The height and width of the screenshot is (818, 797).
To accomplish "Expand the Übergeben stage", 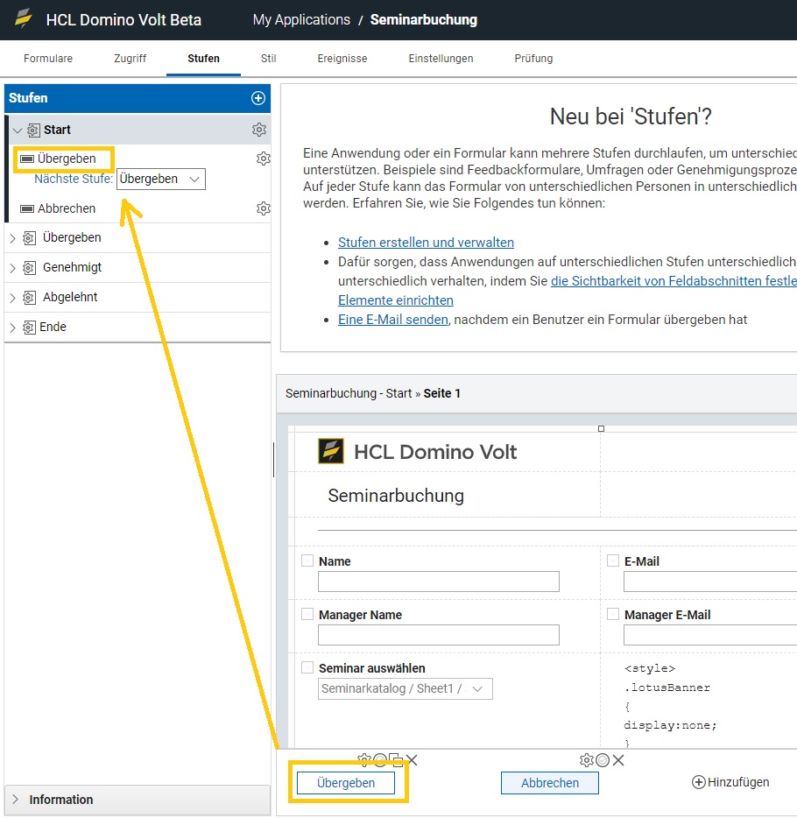I will [x=13, y=238].
